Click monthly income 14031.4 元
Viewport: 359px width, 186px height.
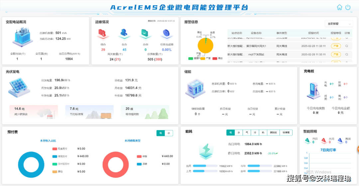tap(133, 88)
